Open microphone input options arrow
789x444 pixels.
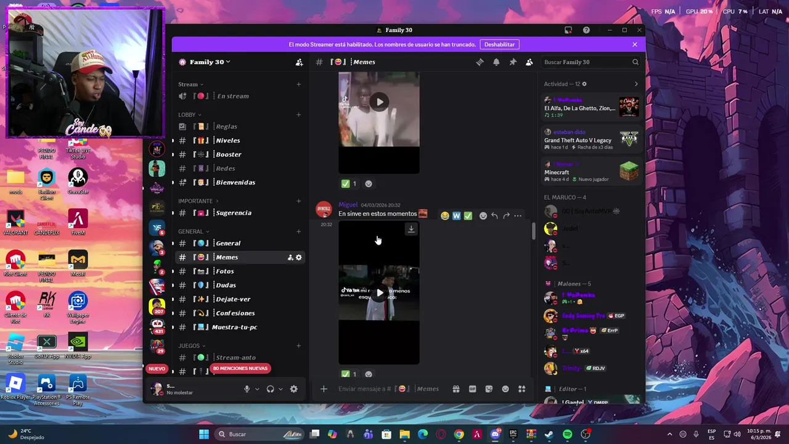pos(257,389)
